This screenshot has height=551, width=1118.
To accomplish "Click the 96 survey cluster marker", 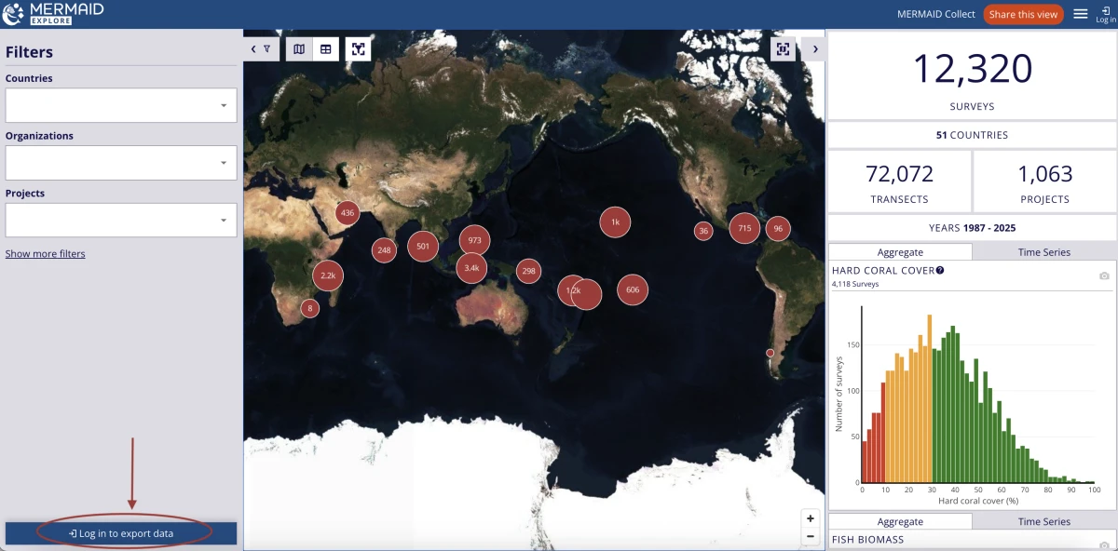I will [778, 228].
